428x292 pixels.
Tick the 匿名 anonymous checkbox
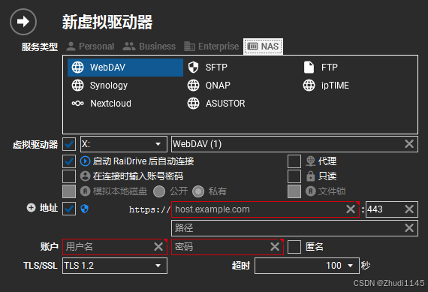point(294,247)
